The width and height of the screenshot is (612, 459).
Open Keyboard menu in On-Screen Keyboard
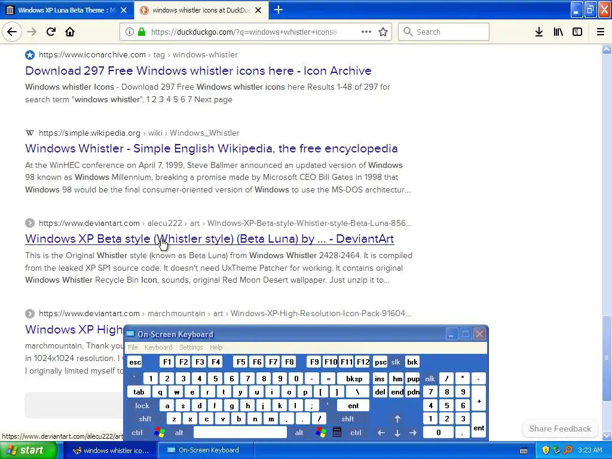coord(158,347)
